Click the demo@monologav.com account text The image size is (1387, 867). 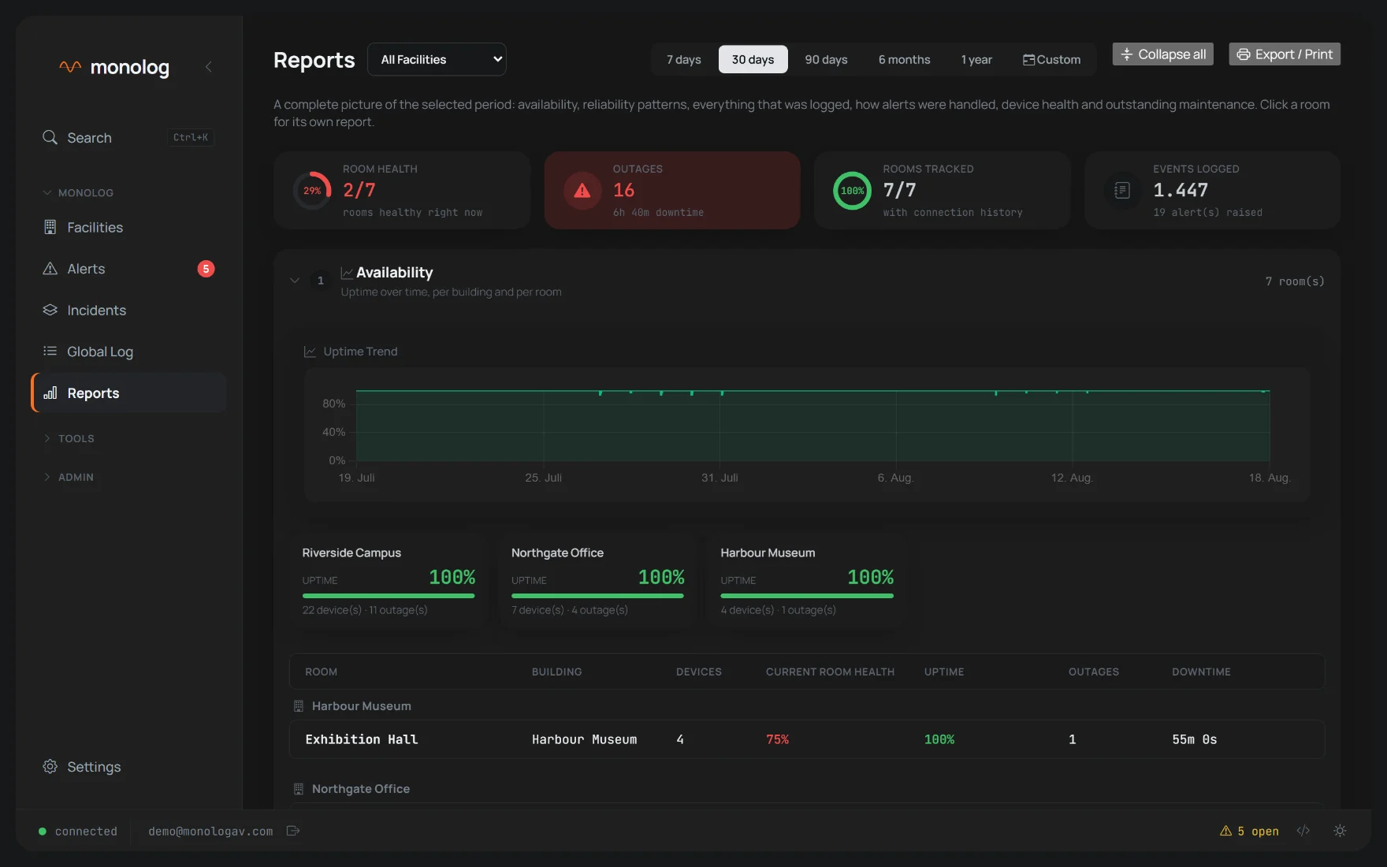210,831
